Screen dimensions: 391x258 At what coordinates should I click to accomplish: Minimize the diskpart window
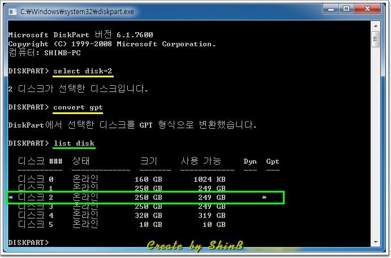pos(331,9)
